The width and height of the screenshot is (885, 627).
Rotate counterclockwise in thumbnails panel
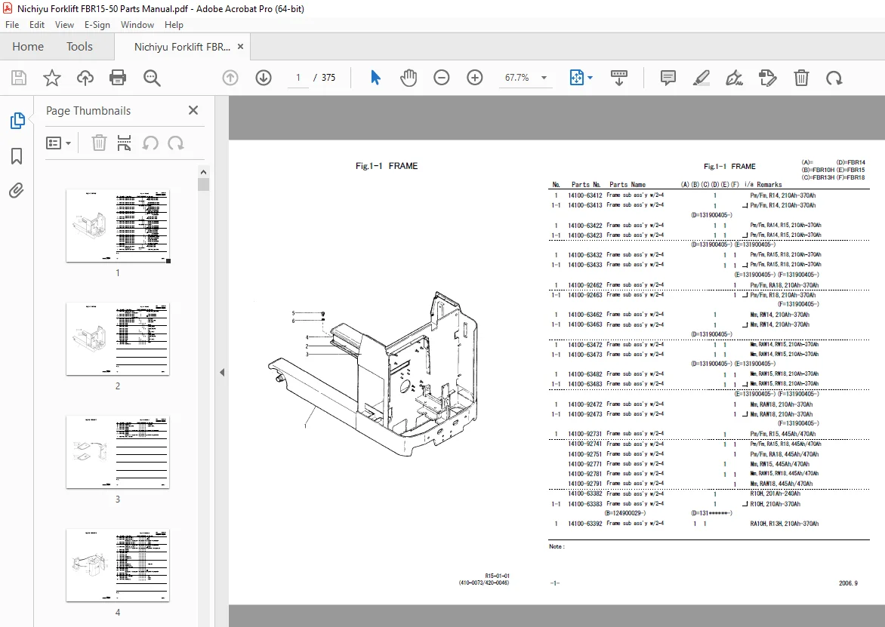pos(150,143)
